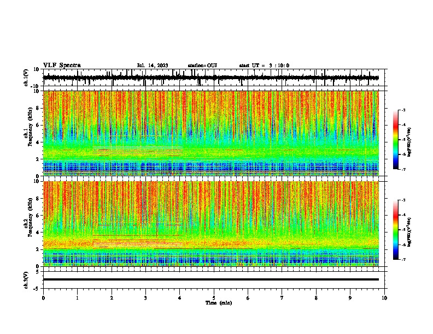
Task: Click inside the ch.2 spectrogram panel
Action: tap(210, 224)
